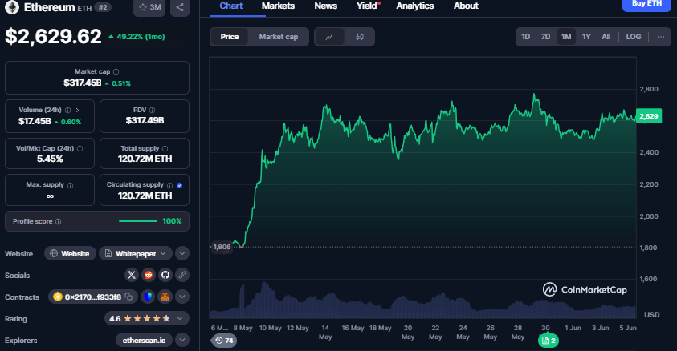Switch to the News tab

pyautogui.click(x=325, y=6)
